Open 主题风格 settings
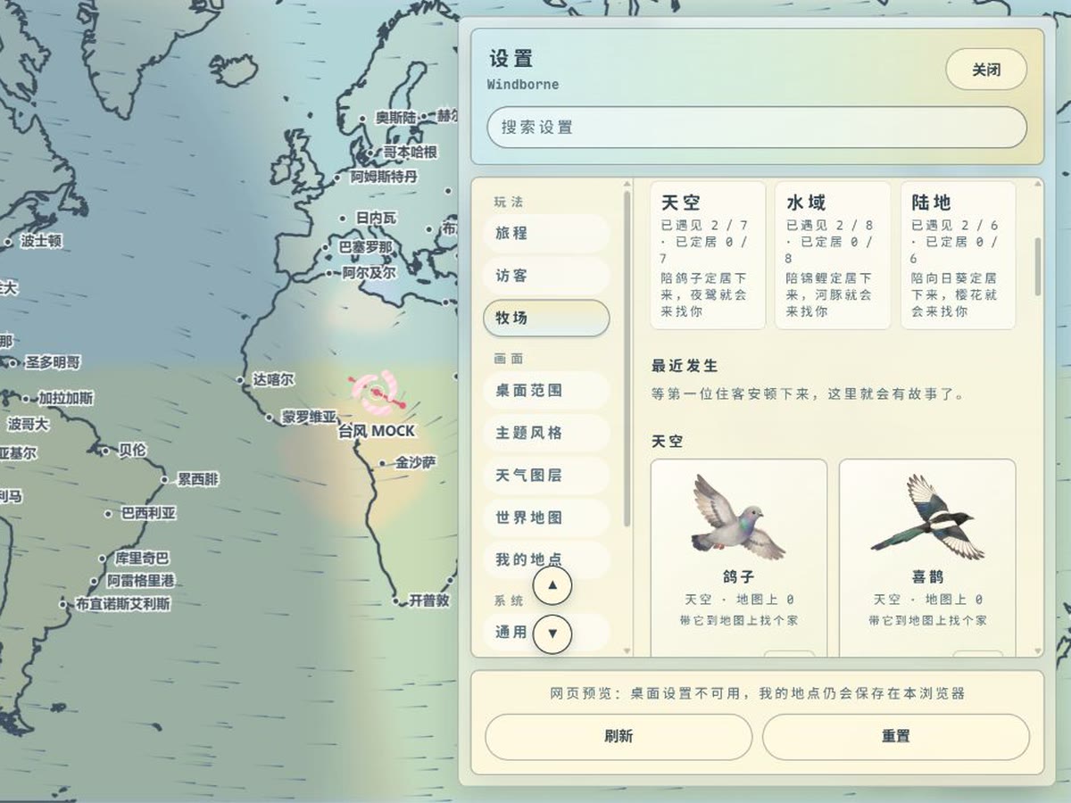Image resolution: width=1071 pixels, height=803 pixels. [x=546, y=433]
